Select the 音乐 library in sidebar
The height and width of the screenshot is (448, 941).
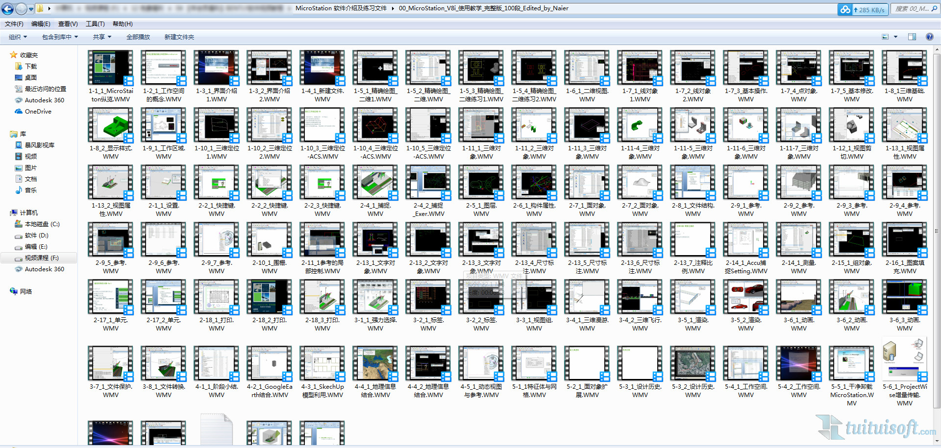pyautogui.click(x=31, y=190)
